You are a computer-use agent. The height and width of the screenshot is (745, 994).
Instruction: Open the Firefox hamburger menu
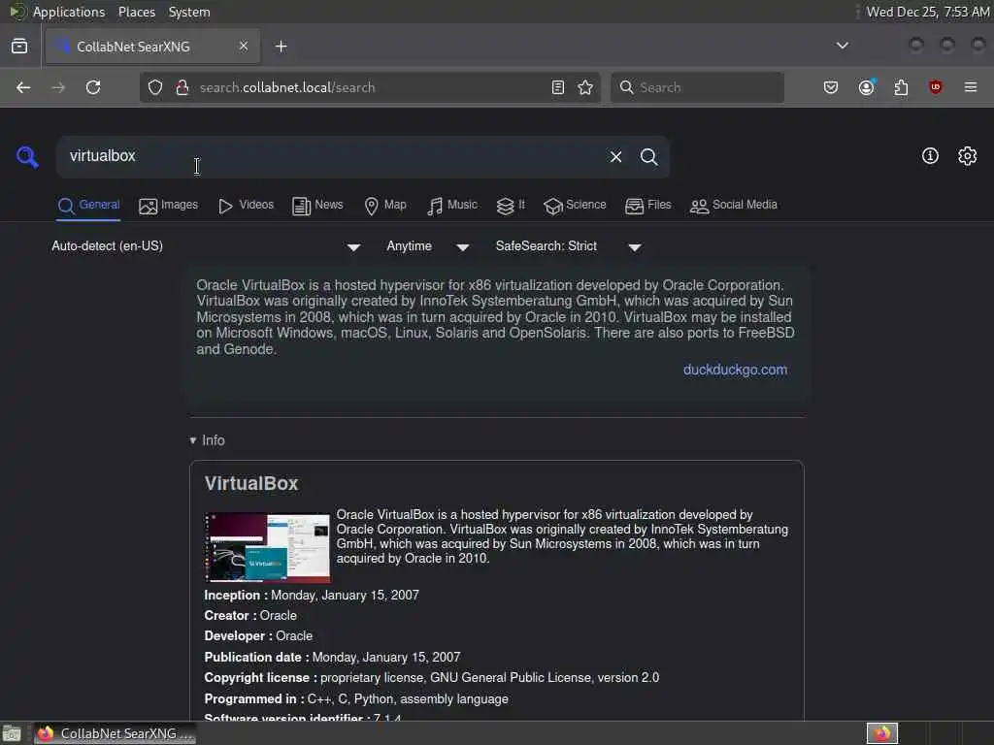pos(971,87)
